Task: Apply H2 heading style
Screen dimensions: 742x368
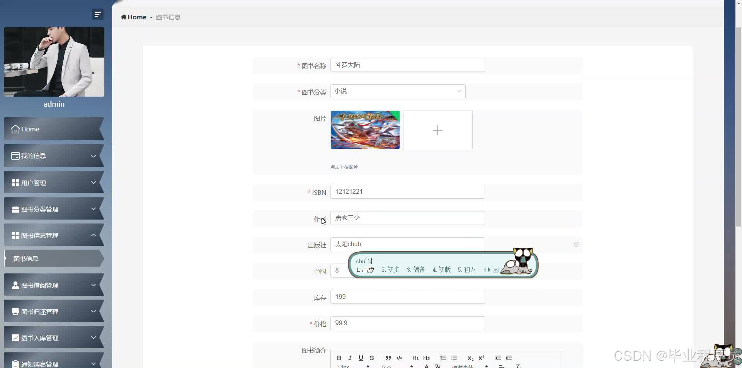Action: [426, 358]
